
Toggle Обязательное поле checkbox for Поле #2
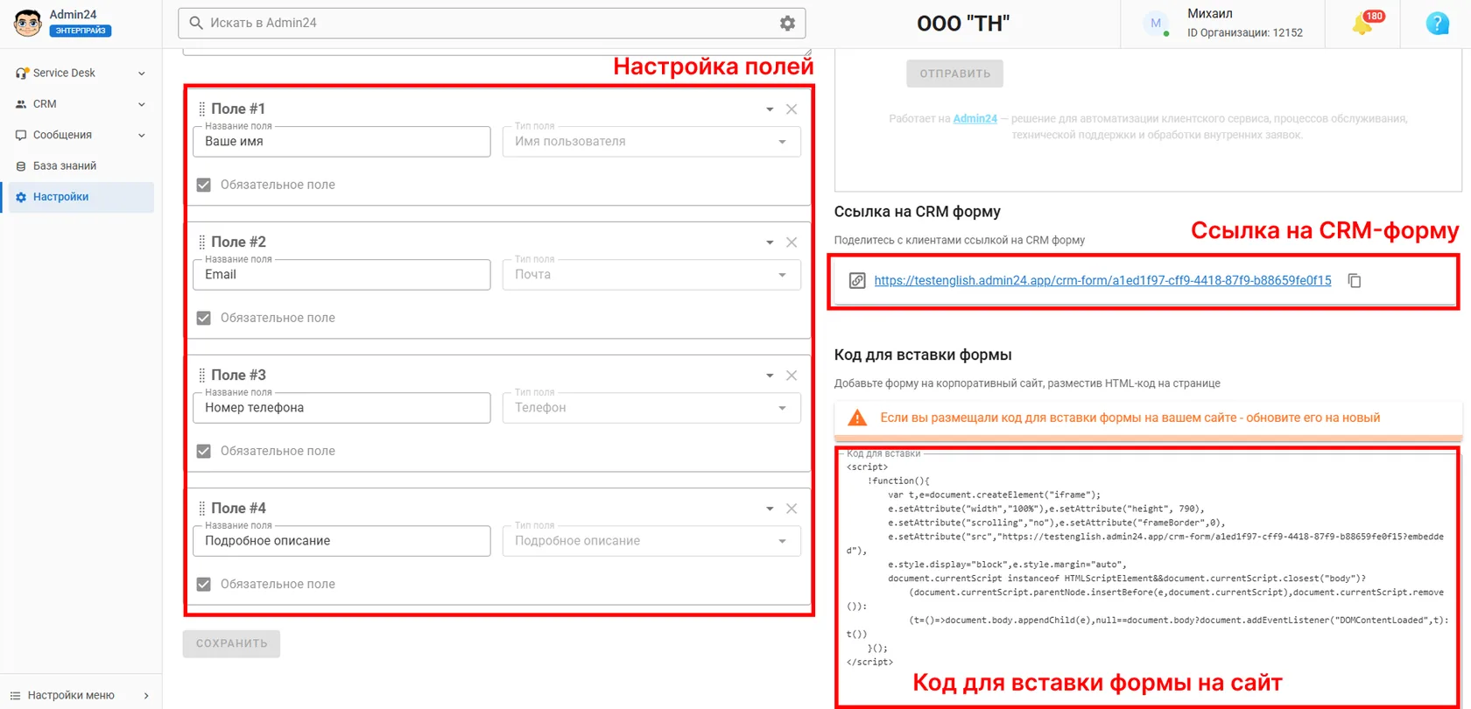tap(204, 318)
